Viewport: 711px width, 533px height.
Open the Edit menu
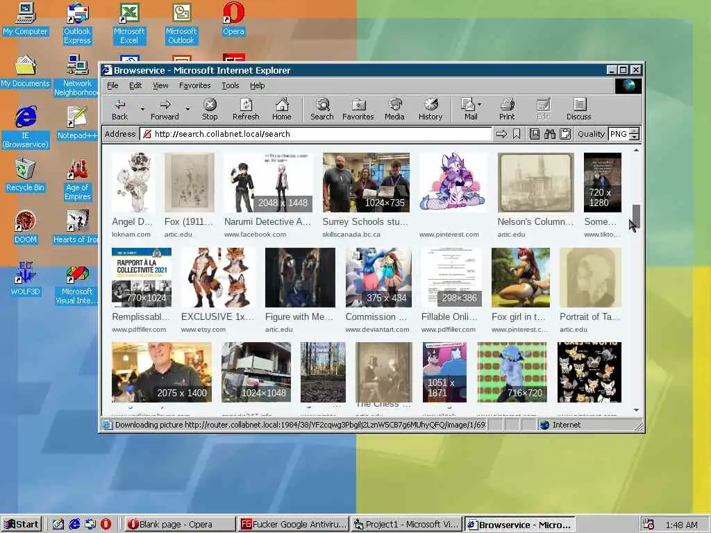pyautogui.click(x=135, y=85)
